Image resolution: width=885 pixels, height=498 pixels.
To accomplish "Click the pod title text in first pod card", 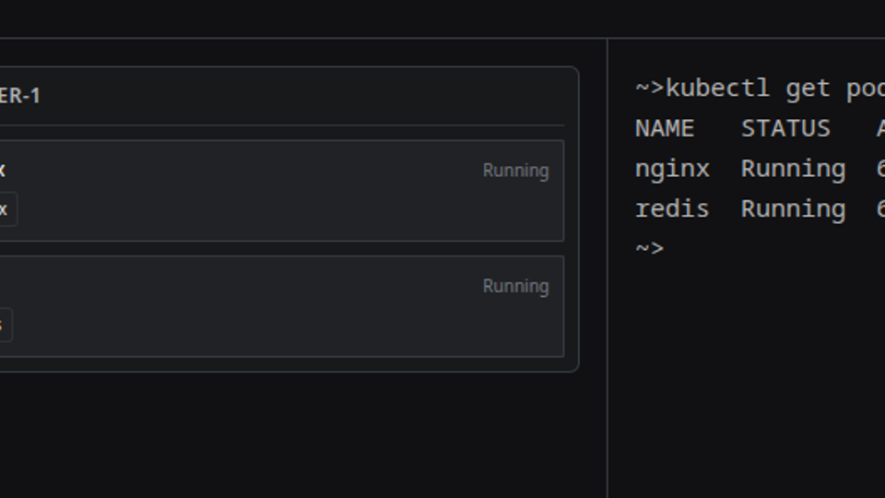I will coord(3,170).
